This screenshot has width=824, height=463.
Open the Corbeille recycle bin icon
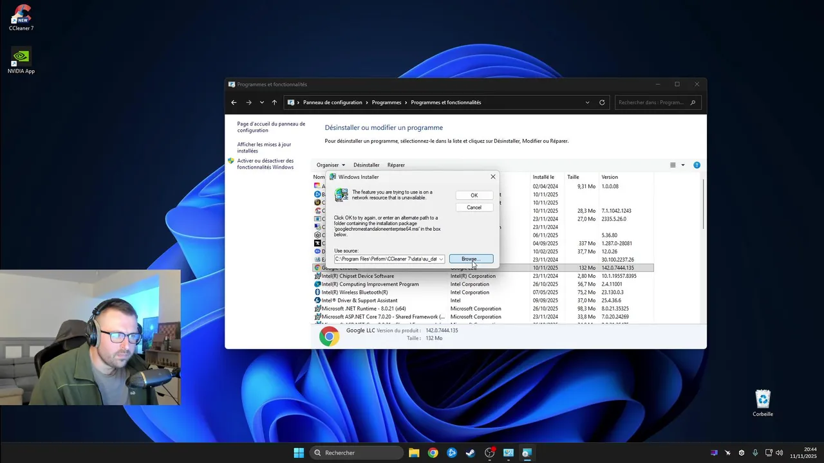pos(763,403)
